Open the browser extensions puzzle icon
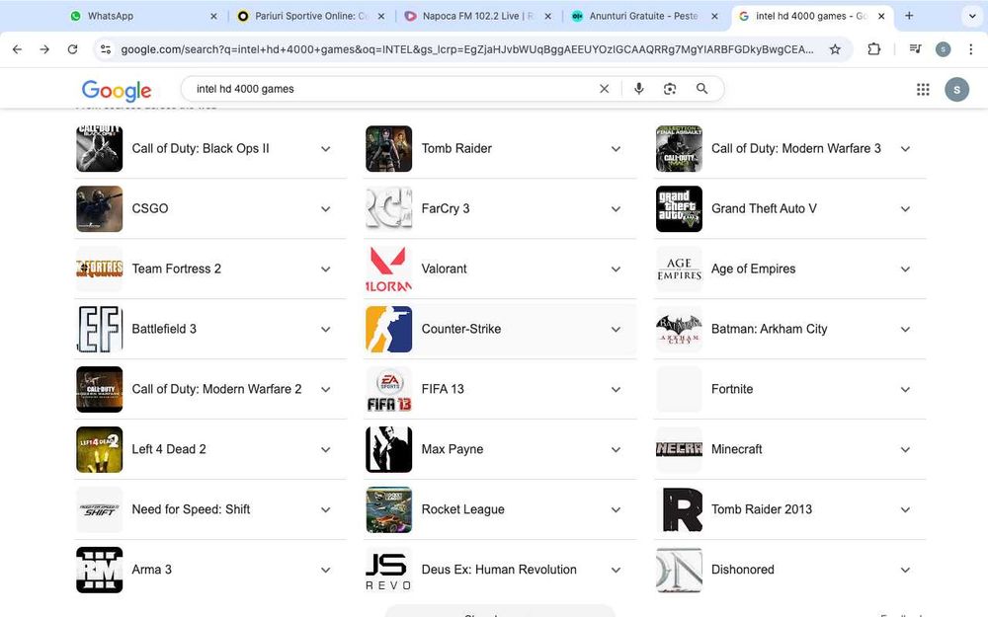 pos(874,49)
